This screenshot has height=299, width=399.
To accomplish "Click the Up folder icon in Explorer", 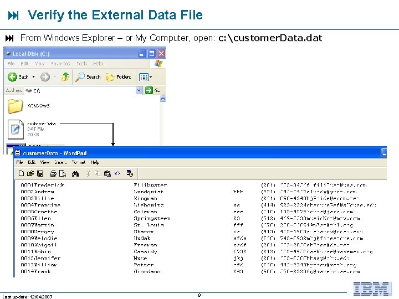I will click(x=65, y=76).
